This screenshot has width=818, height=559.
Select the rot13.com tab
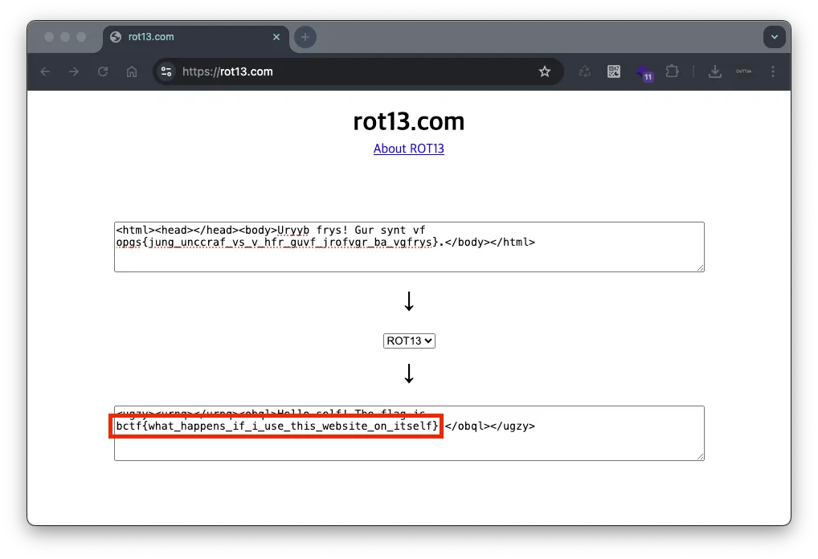point(195,37)
